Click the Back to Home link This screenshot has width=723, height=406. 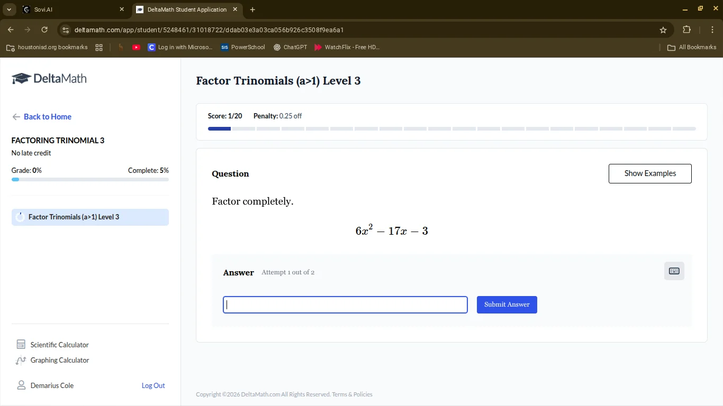pyautogui.click(x=41, y=117)
